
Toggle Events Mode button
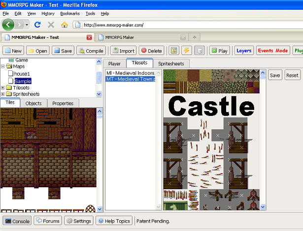(x=273, y=51)
